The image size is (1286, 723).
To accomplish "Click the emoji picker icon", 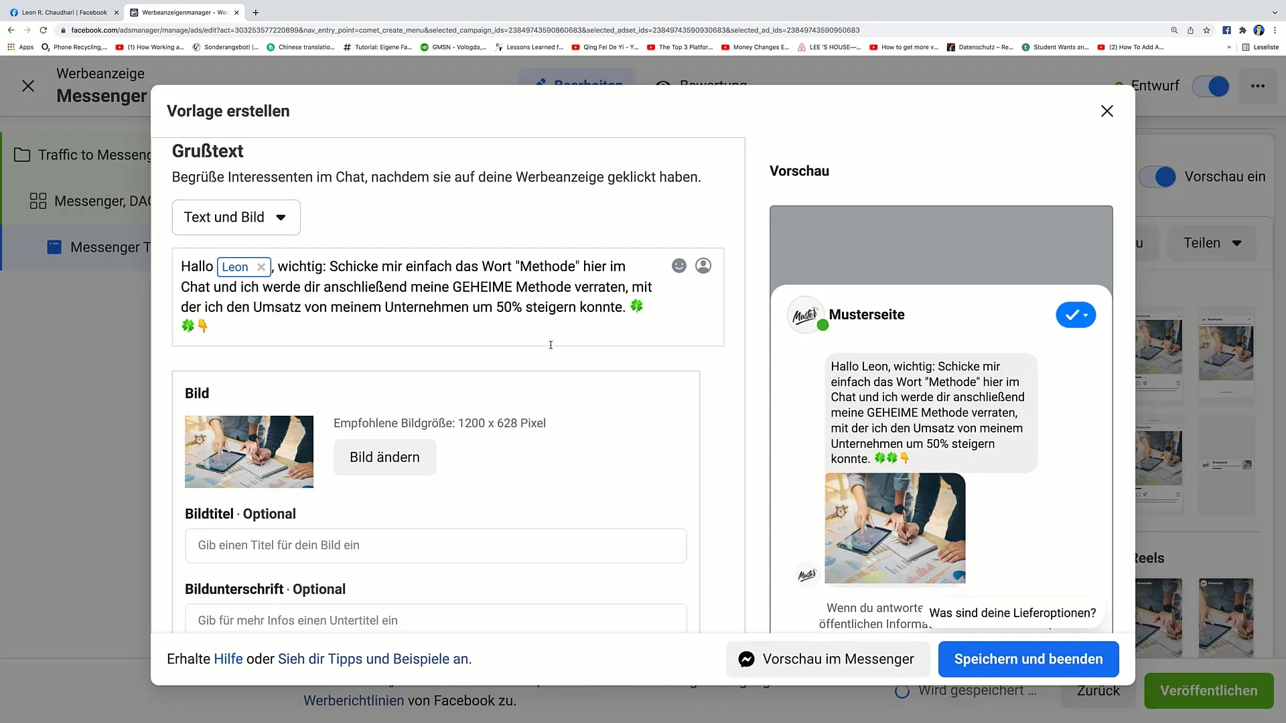I will coord(679,266).
